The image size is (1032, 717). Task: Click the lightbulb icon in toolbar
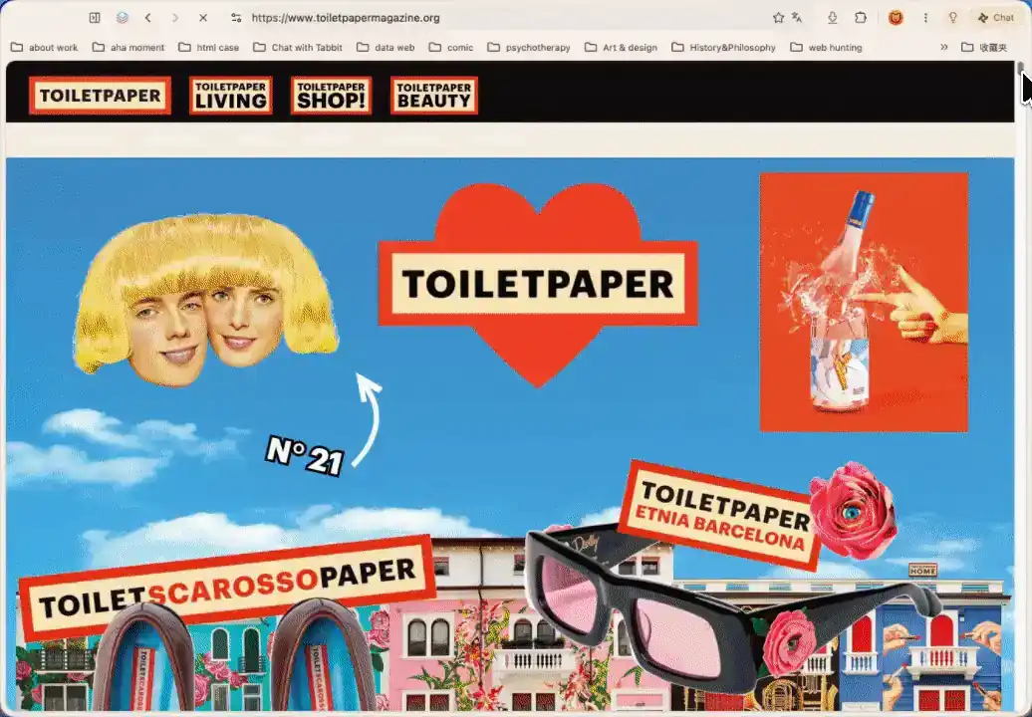pyautogui.click(x=953, y=18)
